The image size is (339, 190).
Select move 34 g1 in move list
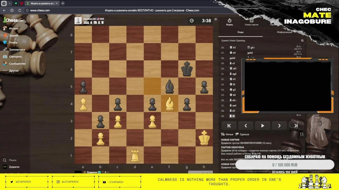click(232, 90)
